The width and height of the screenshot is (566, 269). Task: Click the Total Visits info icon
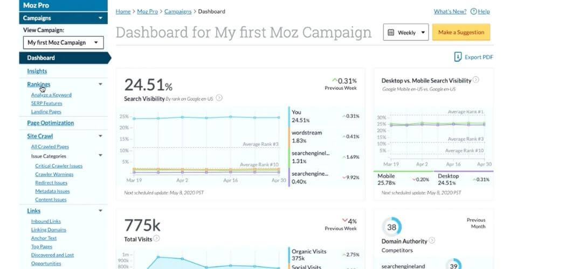click(x=156, y=238)
